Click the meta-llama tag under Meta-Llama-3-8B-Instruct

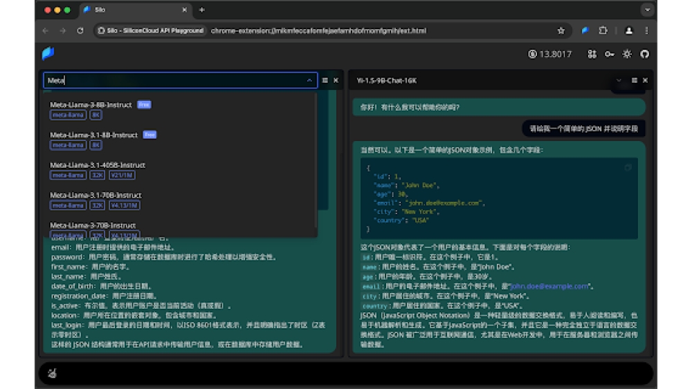click(x=68, y=115)
